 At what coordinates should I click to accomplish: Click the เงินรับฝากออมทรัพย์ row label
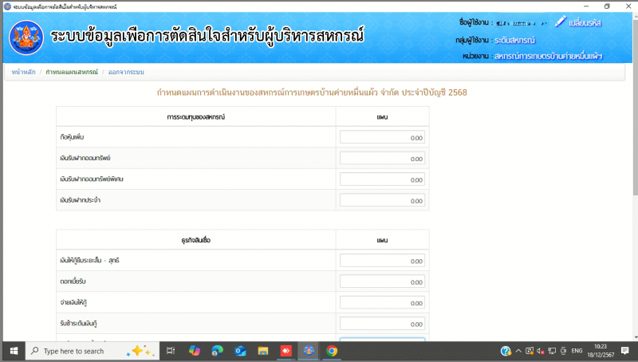tap(85, 158)
